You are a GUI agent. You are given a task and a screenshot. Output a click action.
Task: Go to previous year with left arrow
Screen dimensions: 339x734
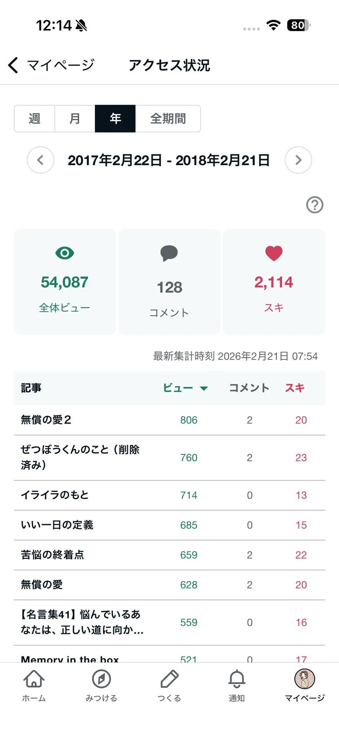pos(41,160)
